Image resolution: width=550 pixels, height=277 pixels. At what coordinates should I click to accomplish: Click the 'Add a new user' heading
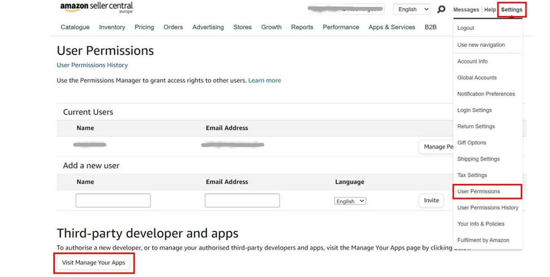click(91, 166)
